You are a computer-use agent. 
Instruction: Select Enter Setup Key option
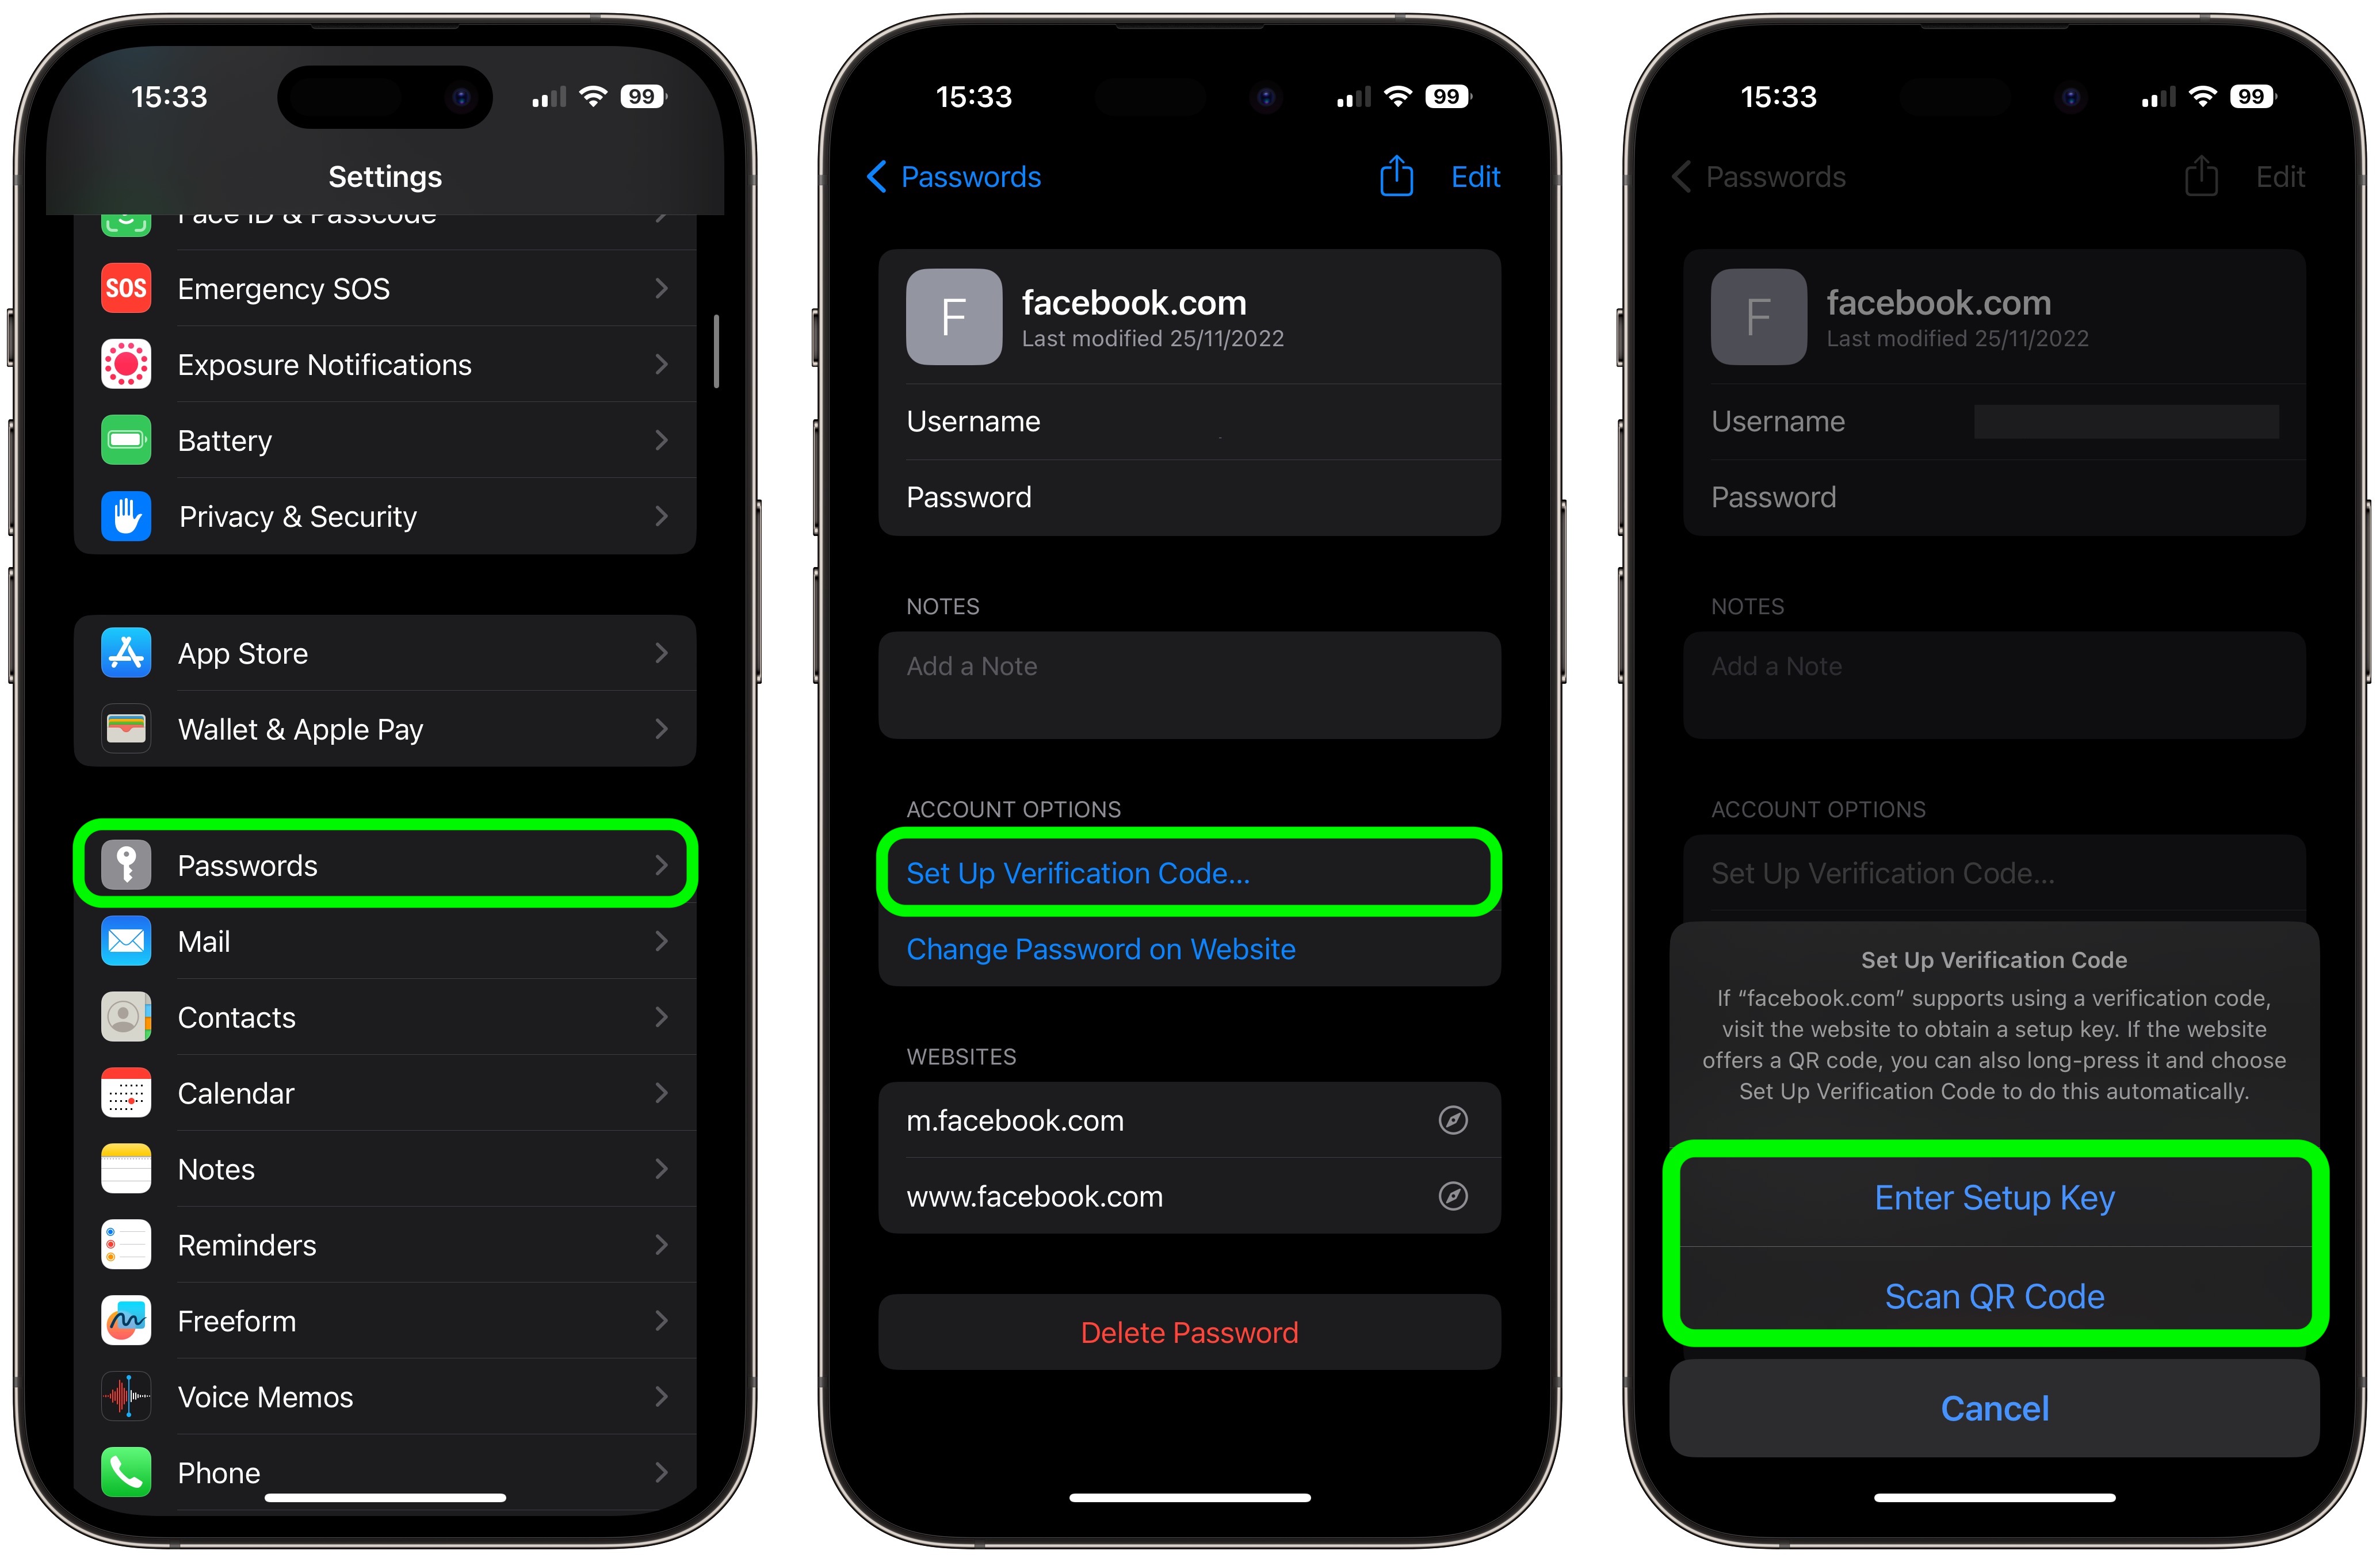(x=1995, y=1197)
